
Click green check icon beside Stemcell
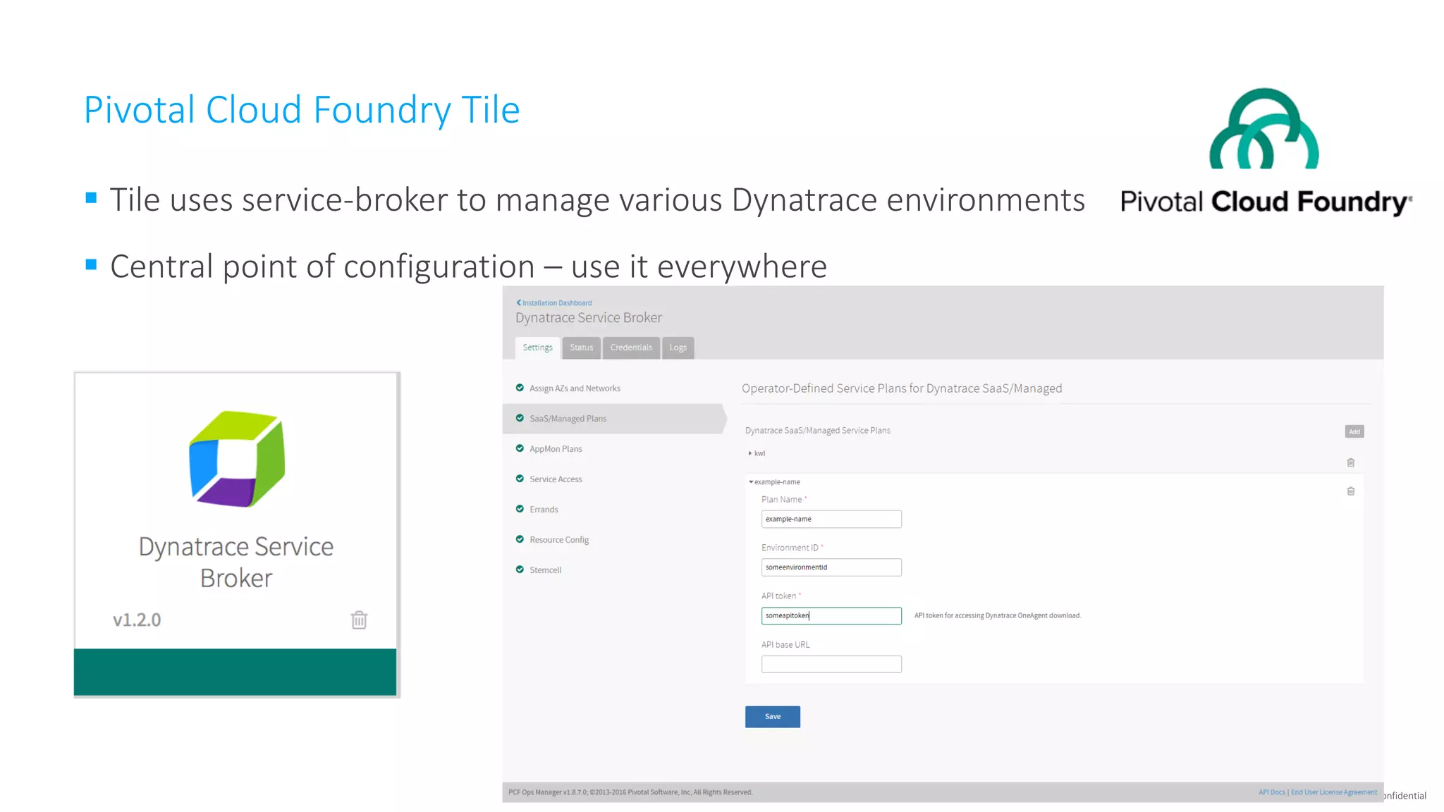tap(520, 570)
